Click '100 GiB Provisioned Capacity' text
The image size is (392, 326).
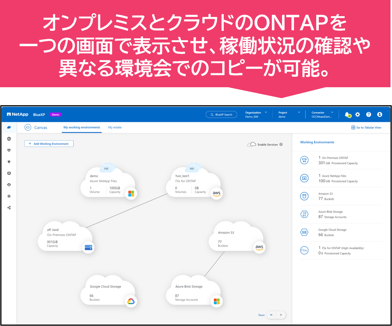(338, 181)
